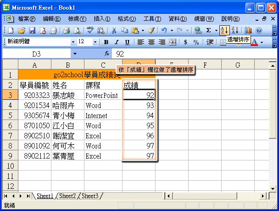Viewport: 279px width, 211px height.
Task: Expand the formatting toolbar options chevron
Action: [x=274, y=42]
